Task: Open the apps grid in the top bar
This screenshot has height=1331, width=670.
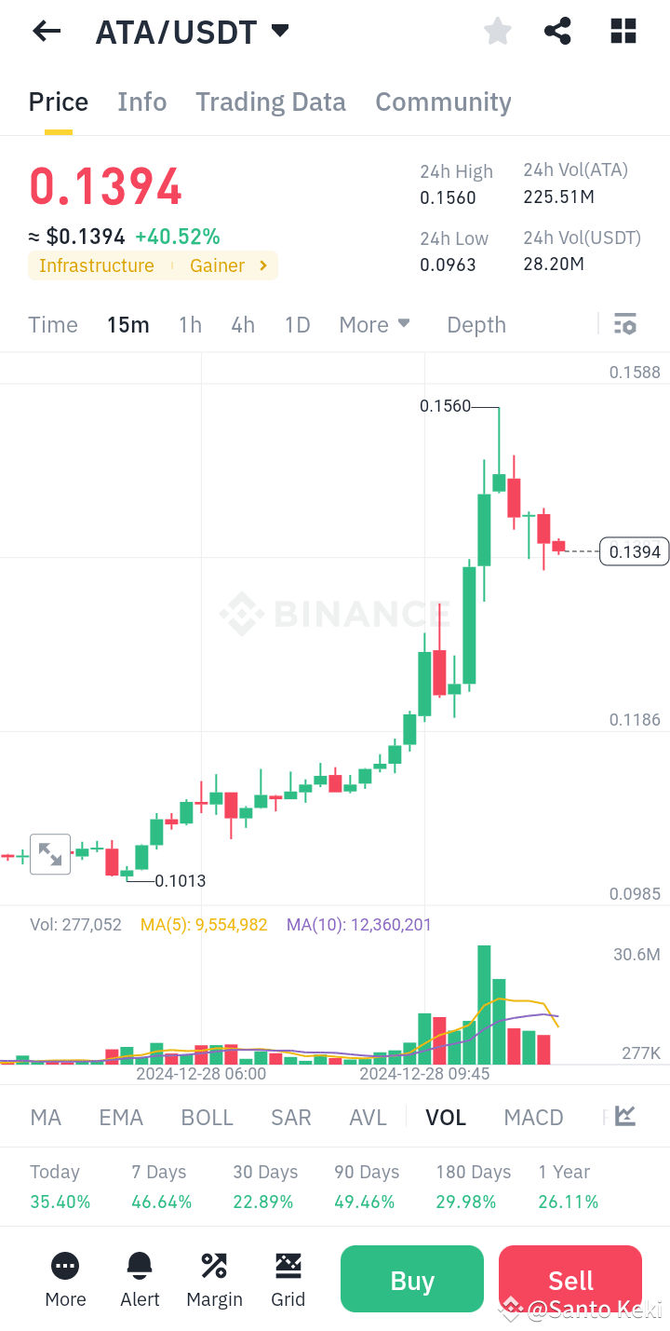Action: coord(622,31)
